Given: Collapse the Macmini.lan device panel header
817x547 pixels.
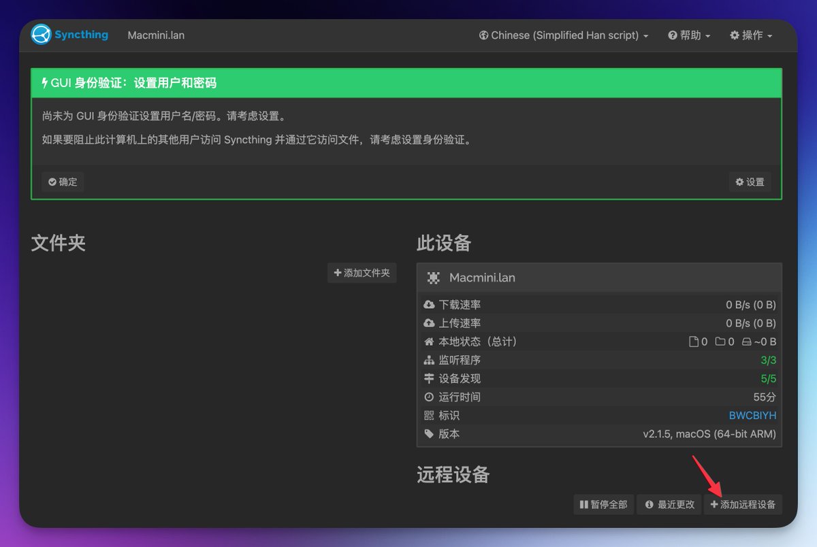Looking at the screenshot, I should coord(599,278).
